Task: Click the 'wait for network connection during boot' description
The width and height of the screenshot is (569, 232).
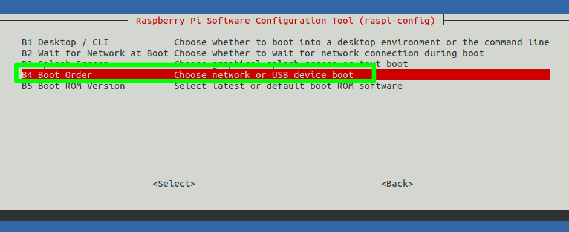Action: (329, 53)
